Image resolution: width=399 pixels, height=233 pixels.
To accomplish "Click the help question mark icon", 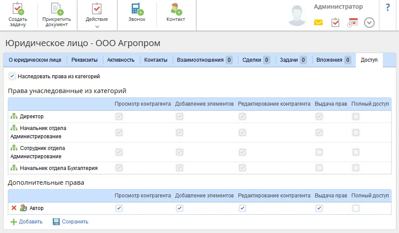I will [x=388, y=7].
